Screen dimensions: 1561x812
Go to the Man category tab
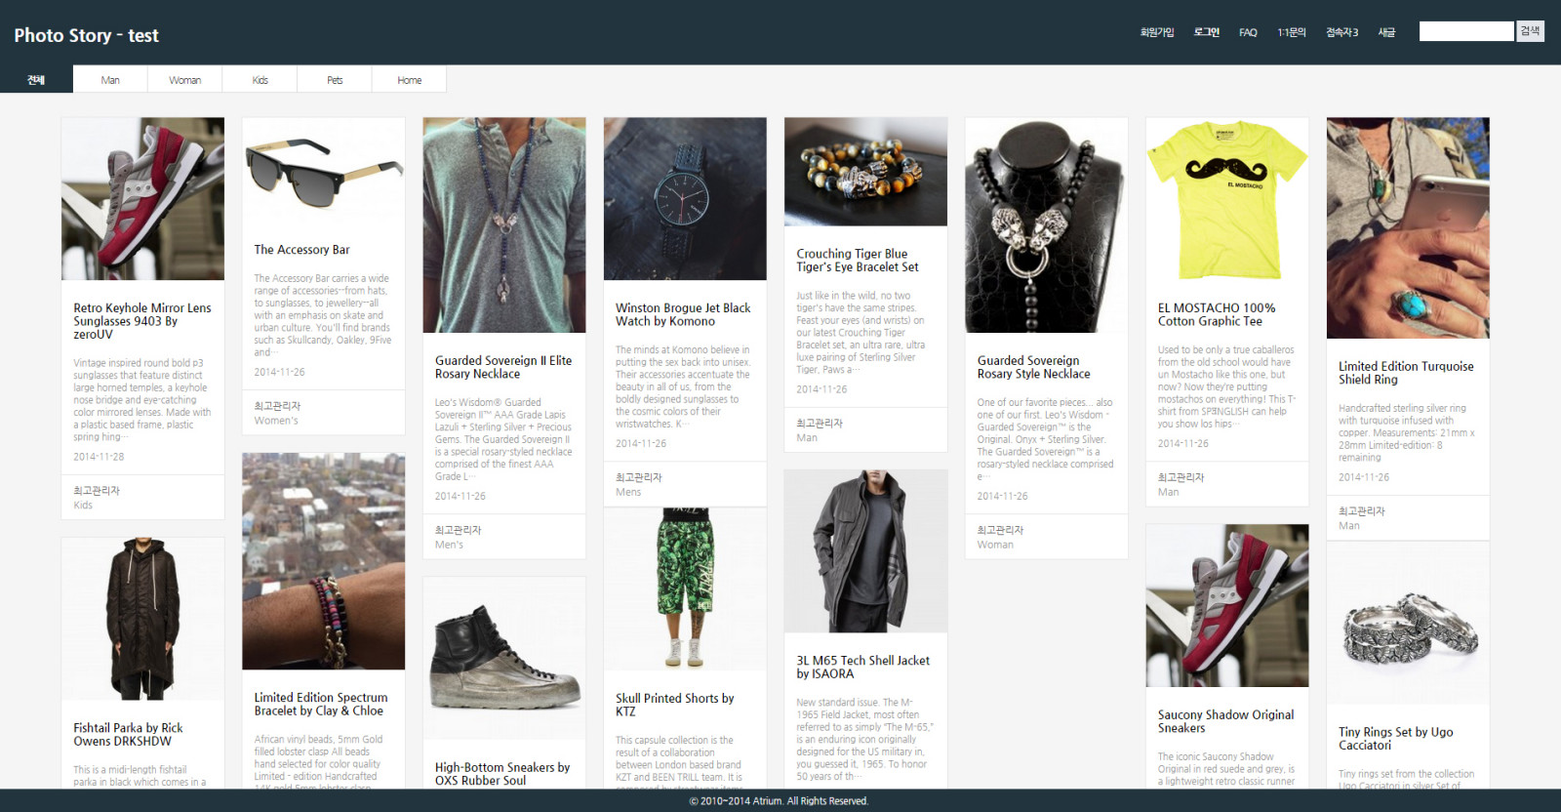pyautogui.click(x=110, y=80)
